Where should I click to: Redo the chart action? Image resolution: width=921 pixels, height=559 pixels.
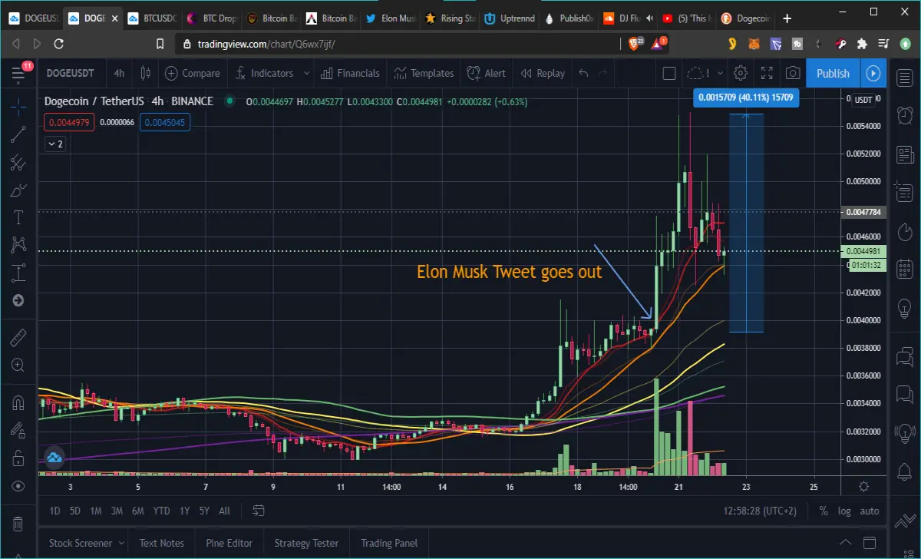click(602, 74)
